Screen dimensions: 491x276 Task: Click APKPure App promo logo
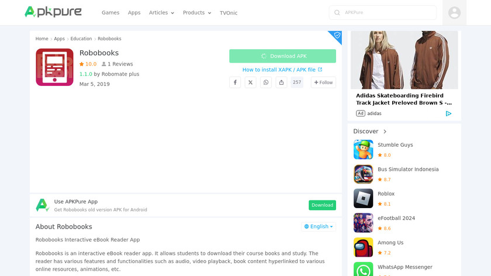[42, 205]
